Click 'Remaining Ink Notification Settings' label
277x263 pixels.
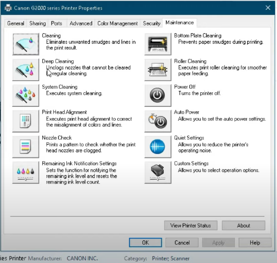(79, 163)
